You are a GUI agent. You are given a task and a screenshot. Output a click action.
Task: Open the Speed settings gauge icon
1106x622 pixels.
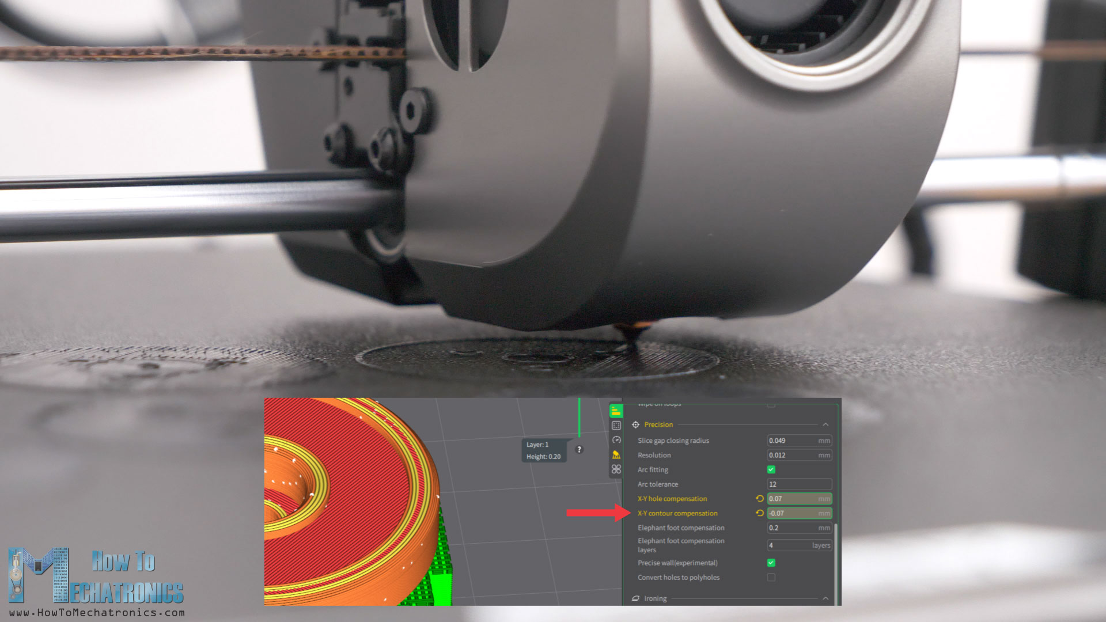(x=616, y=440)
